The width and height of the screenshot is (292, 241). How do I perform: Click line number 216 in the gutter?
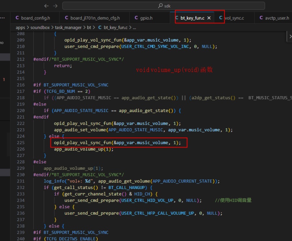[21, 85]
